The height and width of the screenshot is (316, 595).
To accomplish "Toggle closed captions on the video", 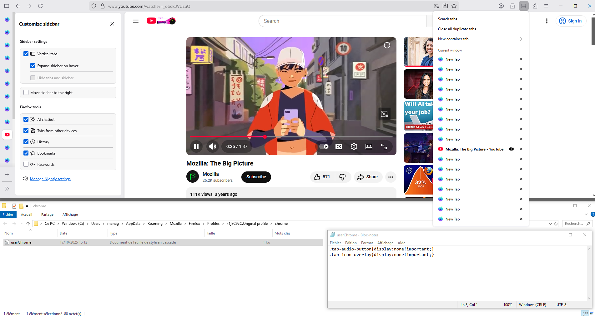I will click(339, 146).
